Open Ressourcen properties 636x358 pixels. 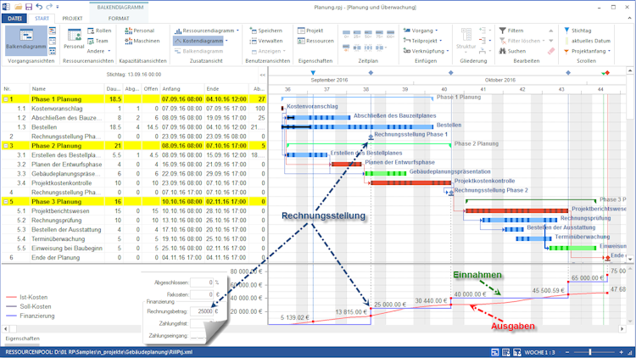pos(315,41)
